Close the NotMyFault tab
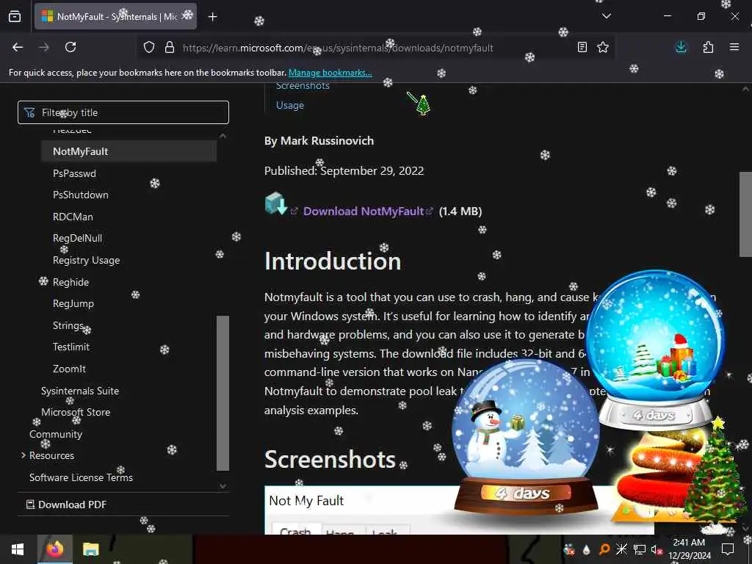 185,16
